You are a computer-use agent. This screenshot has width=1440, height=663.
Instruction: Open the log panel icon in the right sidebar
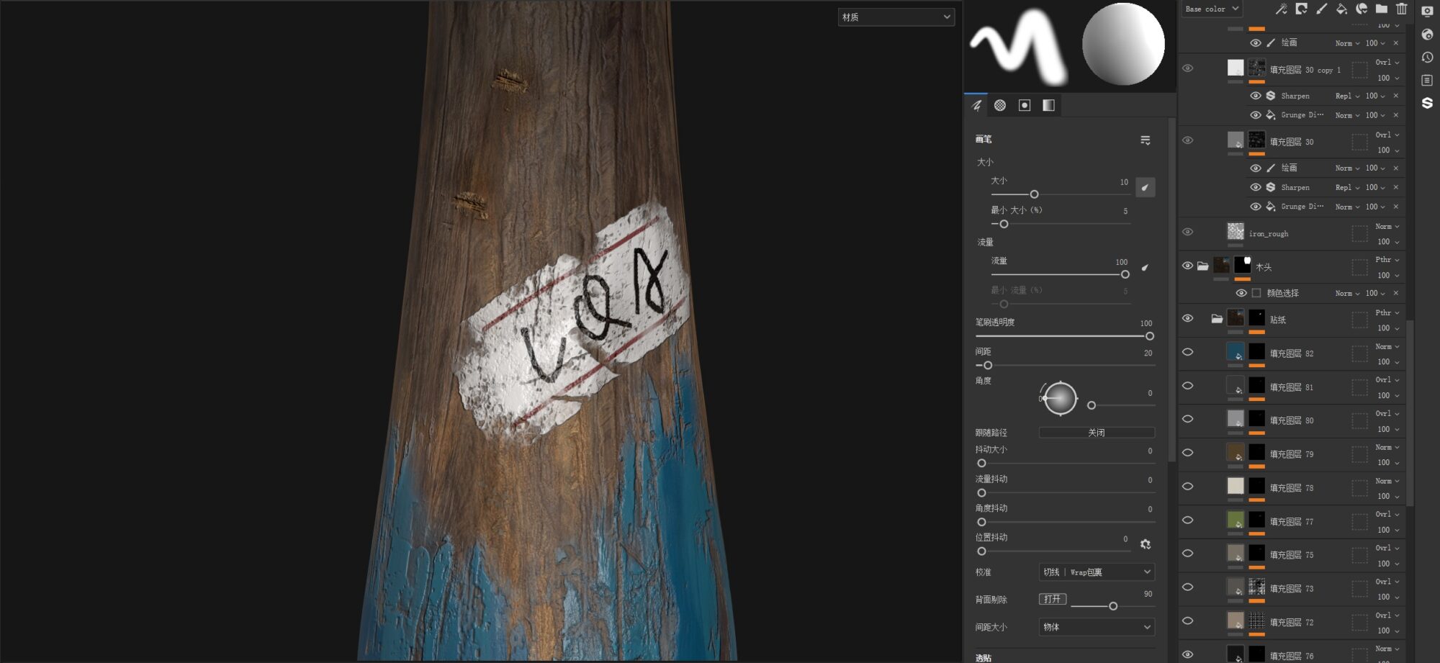coord(1427,80)
